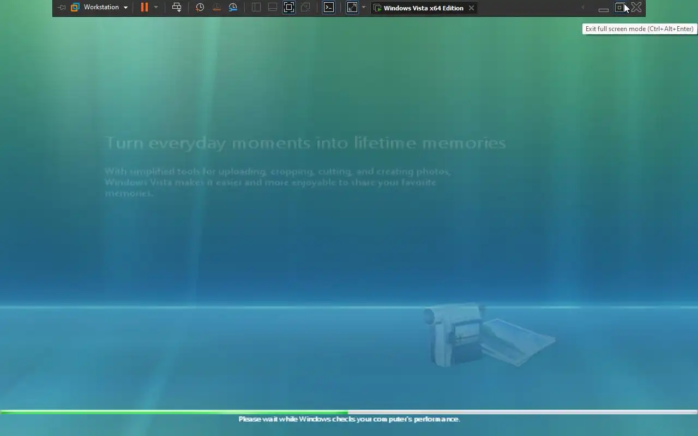Show or hide the thumbnail bar

[x=273, y=8]
